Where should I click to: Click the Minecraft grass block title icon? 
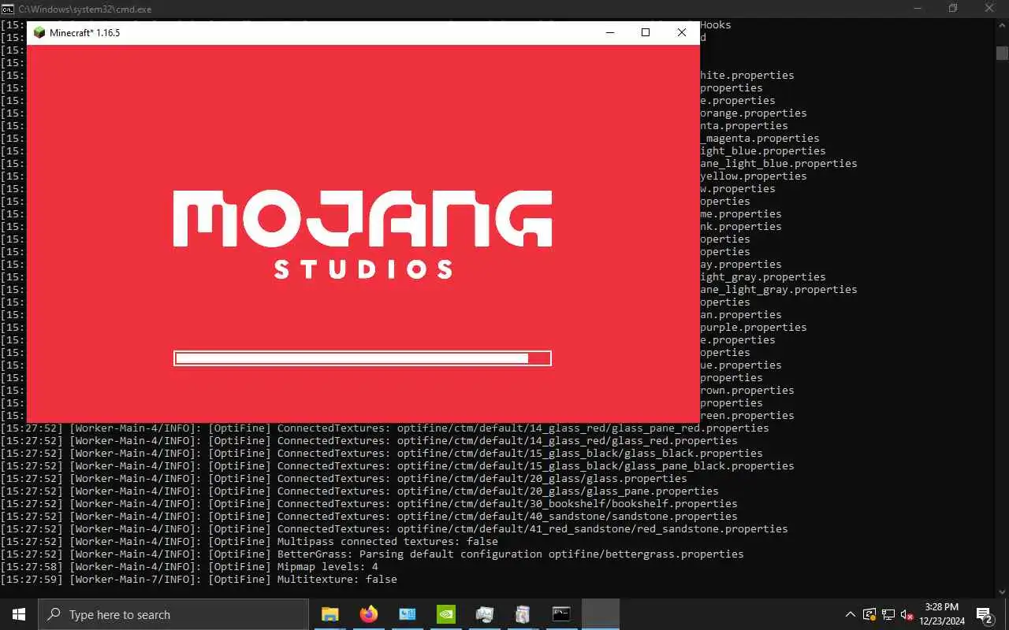(x=39, y=32)
